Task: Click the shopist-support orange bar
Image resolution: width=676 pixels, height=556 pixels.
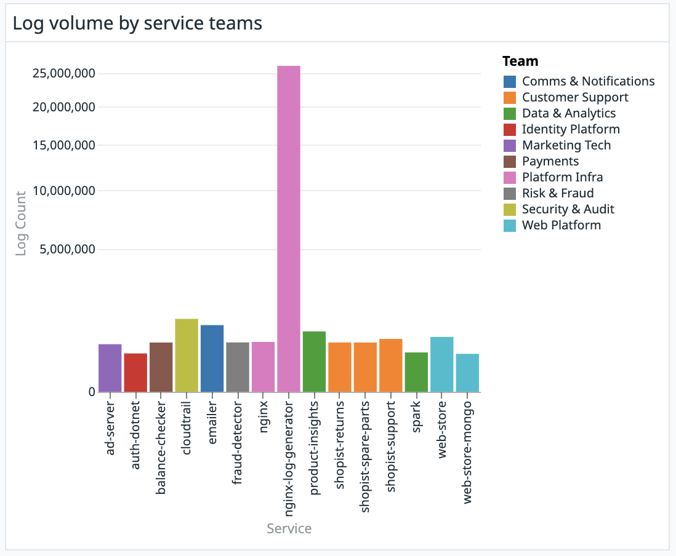Action: [391, 365]
